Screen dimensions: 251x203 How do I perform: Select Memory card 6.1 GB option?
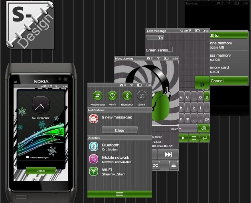pos(229,69)
